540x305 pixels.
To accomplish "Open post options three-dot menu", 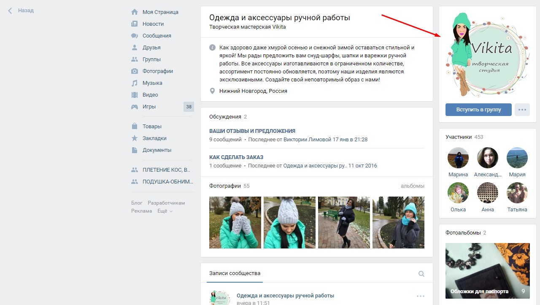I will pyautogui.click(x=421, y=296).
